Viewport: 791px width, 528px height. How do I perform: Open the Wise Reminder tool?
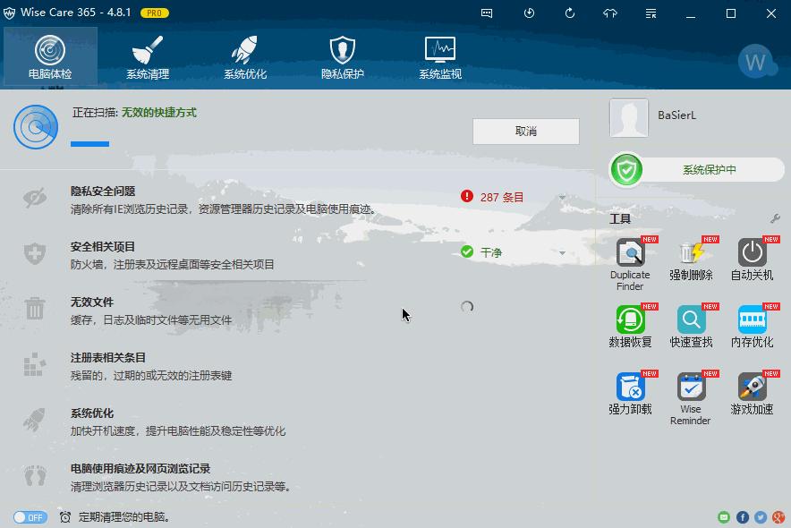691,398
